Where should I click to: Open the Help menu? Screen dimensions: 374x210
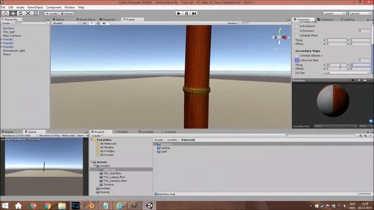click(81, 8)
